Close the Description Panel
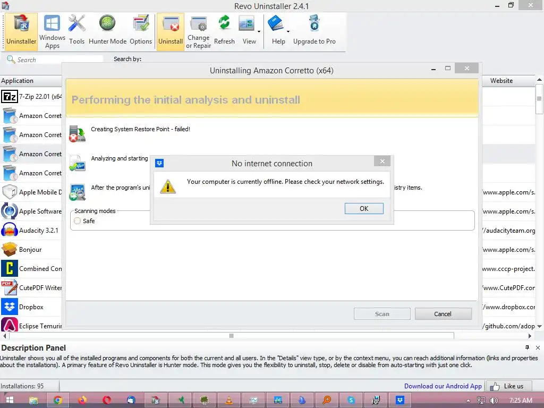This screenshot has width=544, height=408. 538,347
